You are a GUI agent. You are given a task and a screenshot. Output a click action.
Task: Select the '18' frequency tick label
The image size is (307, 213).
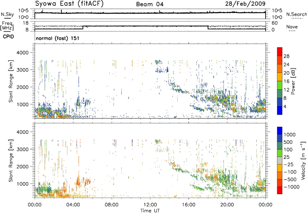26,23
